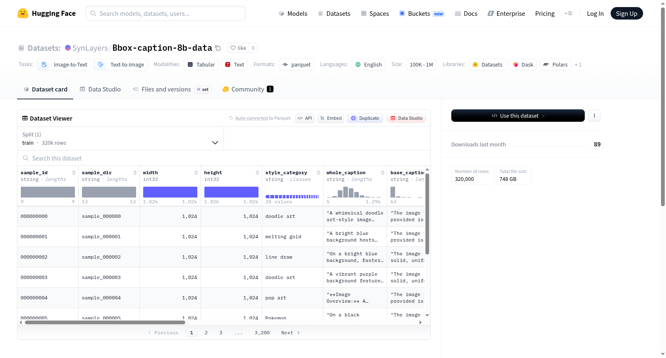Go to Models in the top navigation
Image resolution: width=666 pixels, height=358 pixels.
point(293,13)
